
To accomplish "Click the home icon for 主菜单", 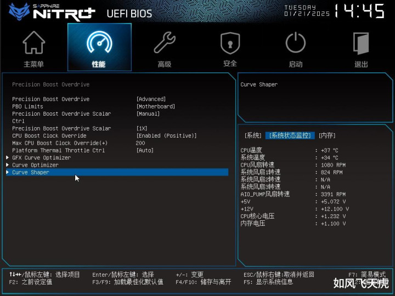I will 34,42.
